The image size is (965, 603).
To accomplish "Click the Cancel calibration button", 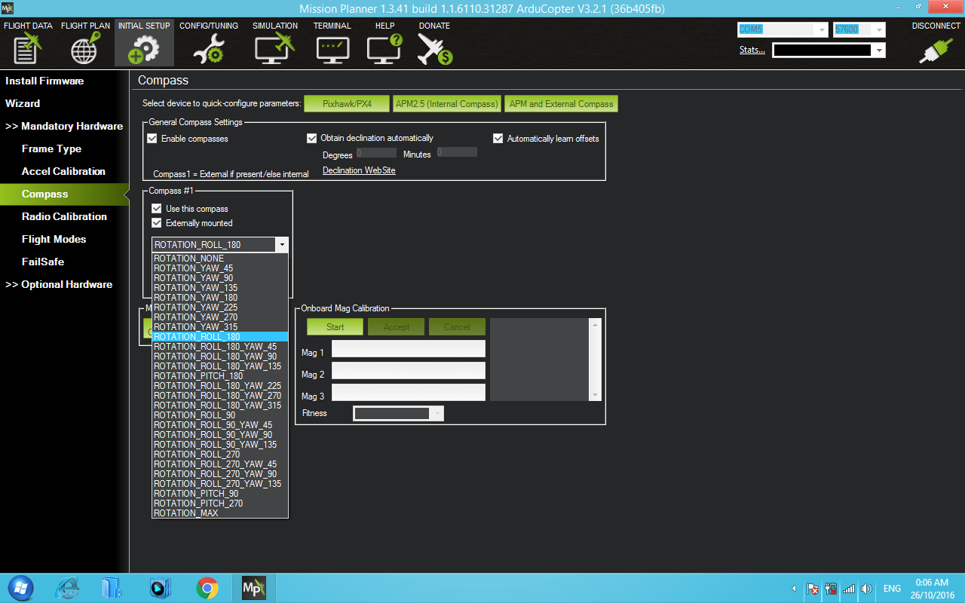I will coord(458,327).
